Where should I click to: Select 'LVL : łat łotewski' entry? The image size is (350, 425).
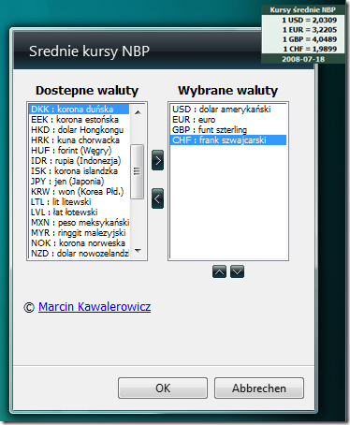pos(79,212)
